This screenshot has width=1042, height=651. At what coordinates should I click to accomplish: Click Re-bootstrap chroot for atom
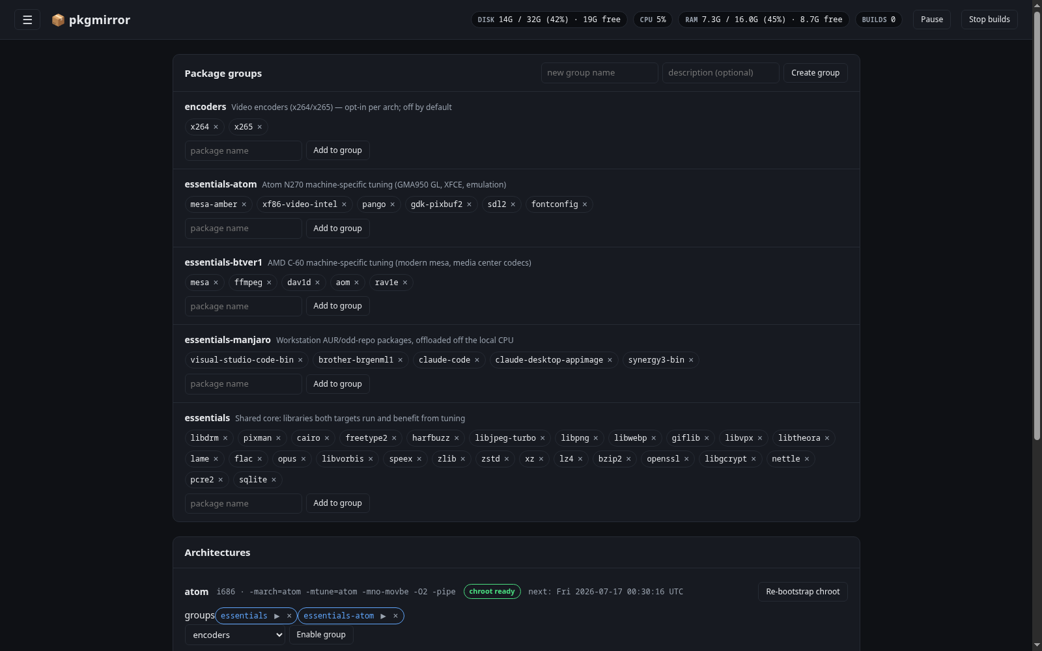click(802, 592)
